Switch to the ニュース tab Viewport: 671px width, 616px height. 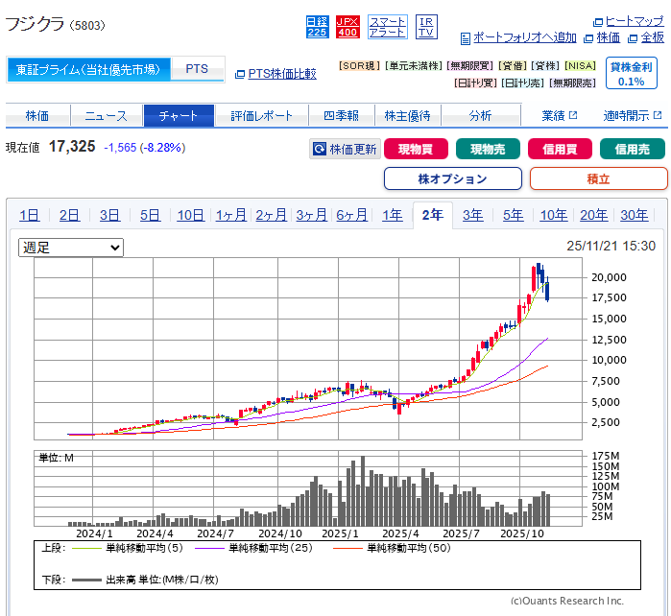point(106,115)
